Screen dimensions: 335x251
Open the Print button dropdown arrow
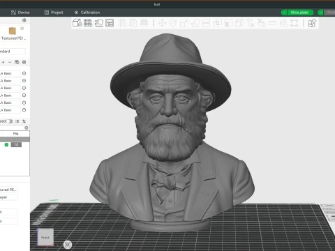[320, 13]
